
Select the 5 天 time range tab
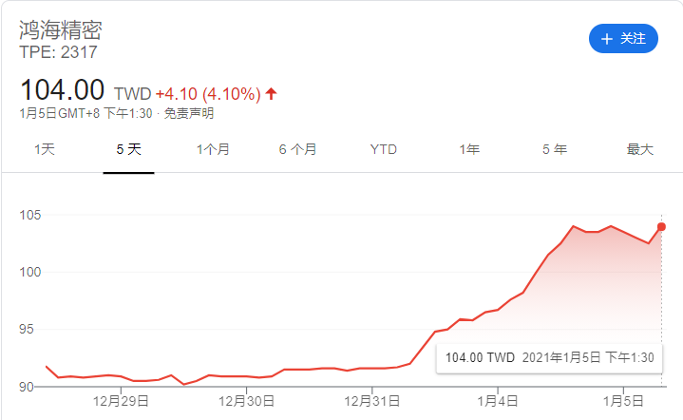(x=128, y=149)
